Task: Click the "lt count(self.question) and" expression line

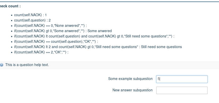Action: tap(93, 36)
